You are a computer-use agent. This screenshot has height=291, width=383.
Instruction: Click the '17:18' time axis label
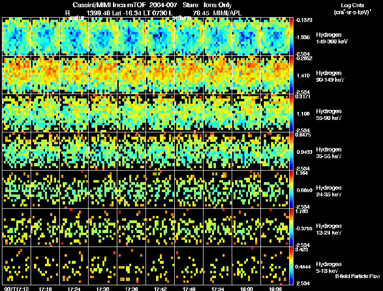coord(45,289)
